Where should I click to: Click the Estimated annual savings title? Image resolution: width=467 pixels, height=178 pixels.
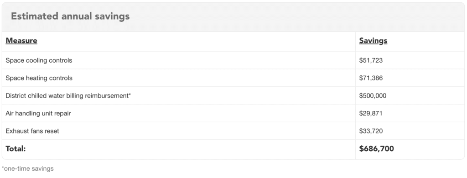[x=70, y=16]
